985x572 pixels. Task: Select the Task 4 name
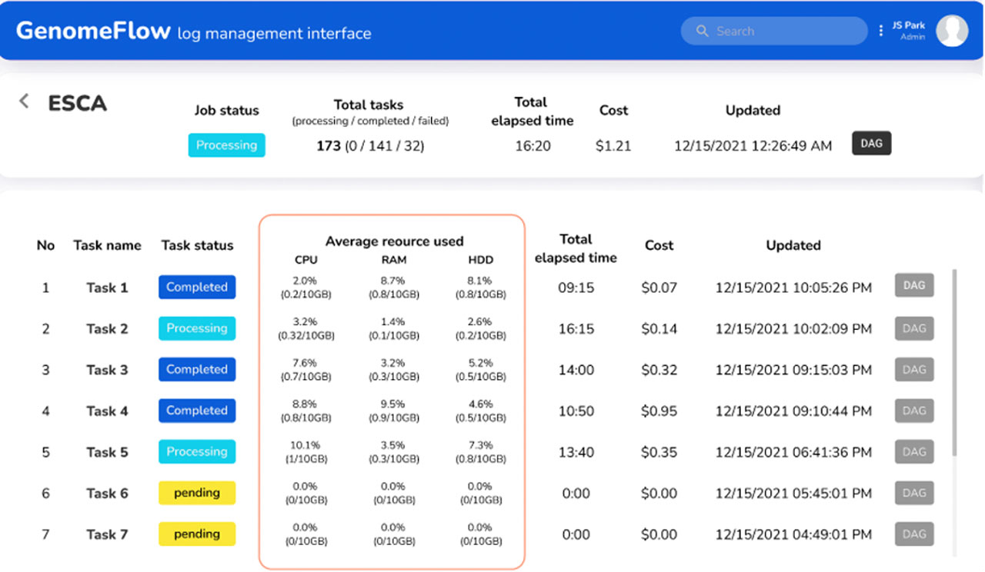click(107, 411)
